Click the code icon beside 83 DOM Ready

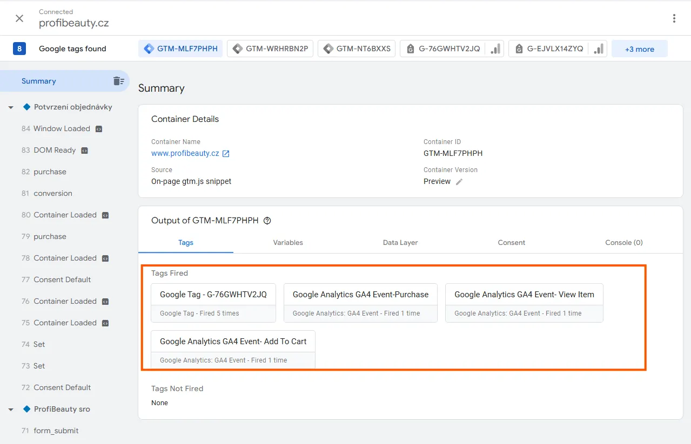[x=84, y=151]
